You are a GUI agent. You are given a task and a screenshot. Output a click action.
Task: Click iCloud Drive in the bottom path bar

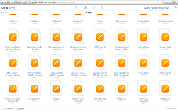point(8,109)
